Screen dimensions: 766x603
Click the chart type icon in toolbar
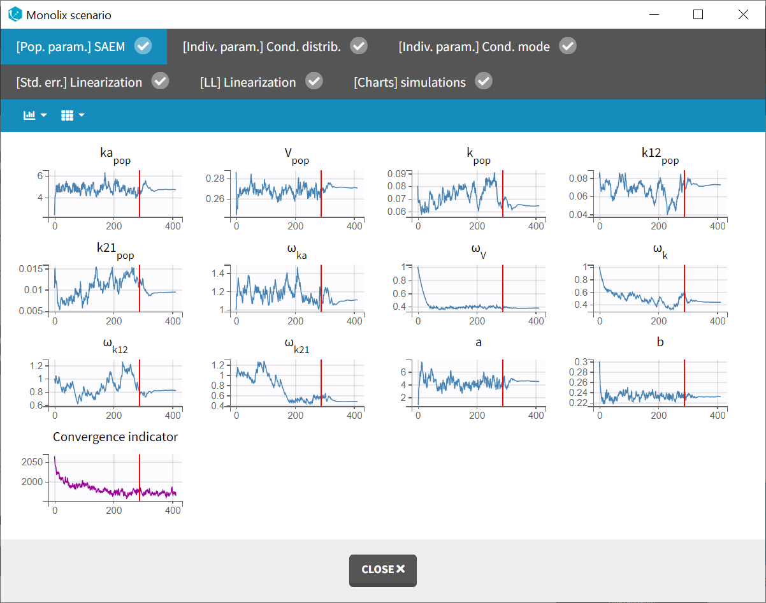point(29,115)
